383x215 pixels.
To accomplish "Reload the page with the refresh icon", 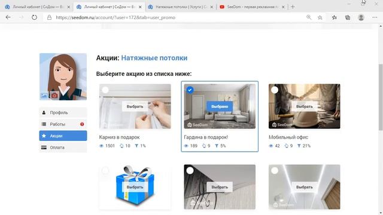I will [35, 17].
